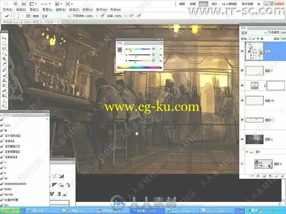Open the 编辑(E) menu
The width and height of the screenshot is (286, 214).
pyautogui.click(x=21, y=9)
